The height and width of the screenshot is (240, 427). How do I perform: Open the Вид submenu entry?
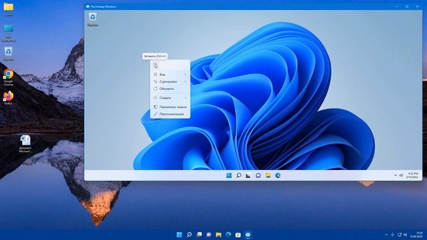coord(170,74)
